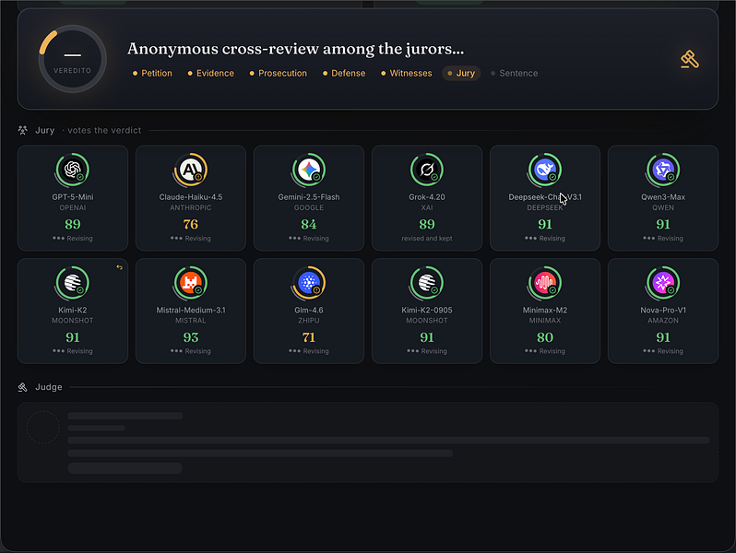Click the Minimax-M2 avatar icon

click(x=545, y=283)
